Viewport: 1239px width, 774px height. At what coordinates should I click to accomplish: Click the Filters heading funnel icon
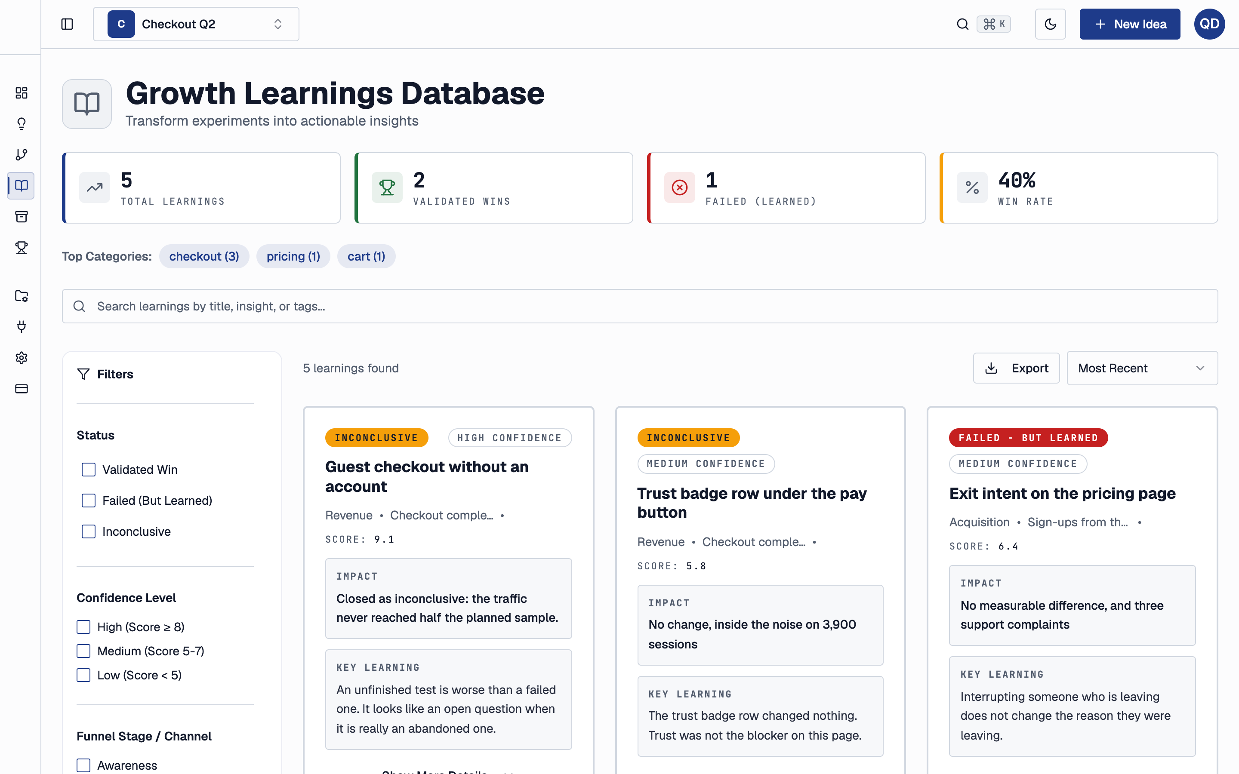tap(83, 374)
